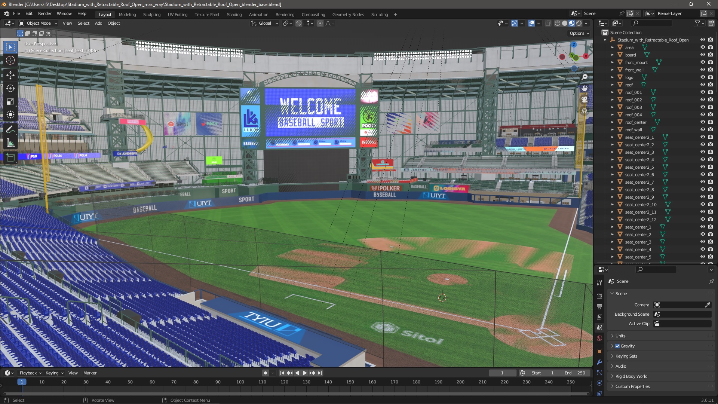Open the Output properties tab icon
The width and height of the screenshot is (718, 404).
point(599,307)
